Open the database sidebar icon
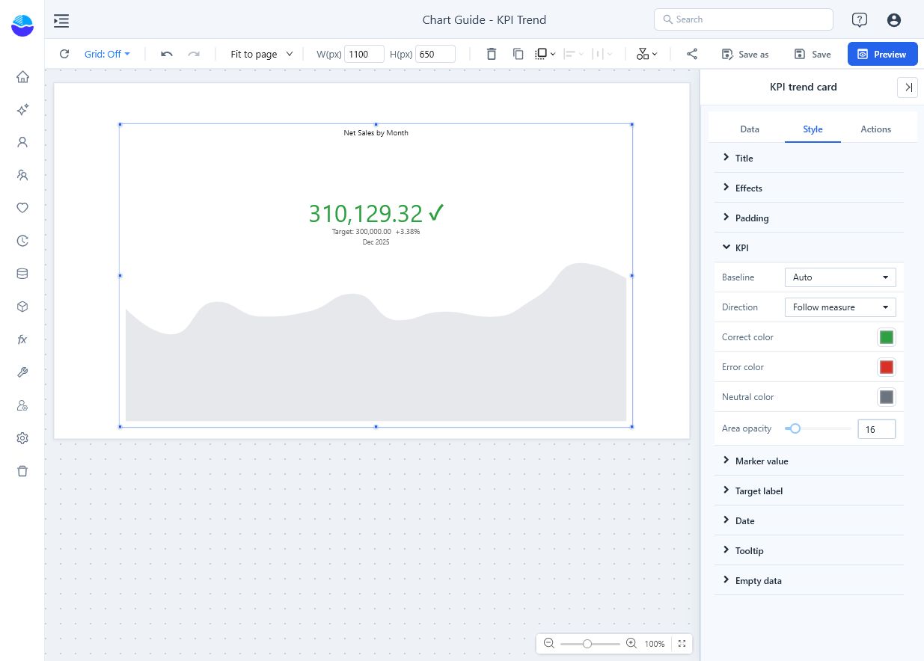924x661 pixels. click(22, 274)
